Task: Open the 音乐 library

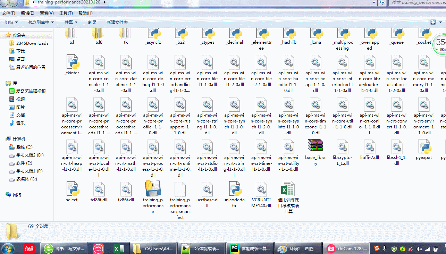Action: pyautogui.click(x=20, y=123)
